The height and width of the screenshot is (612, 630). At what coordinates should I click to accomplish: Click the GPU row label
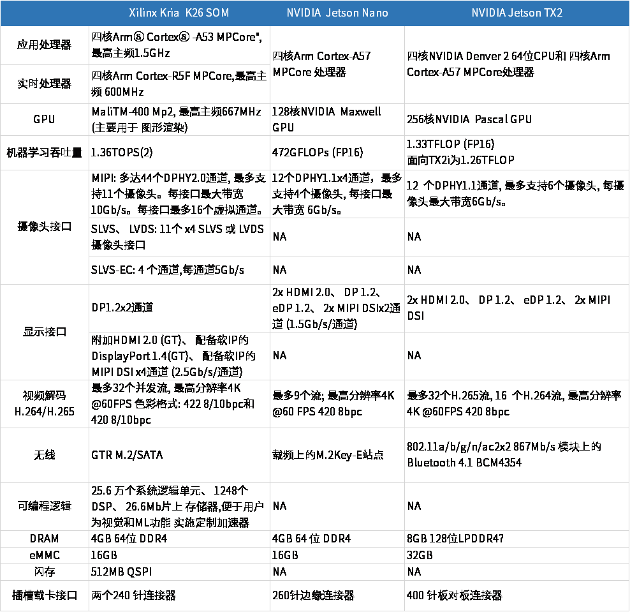coord(44,119)
